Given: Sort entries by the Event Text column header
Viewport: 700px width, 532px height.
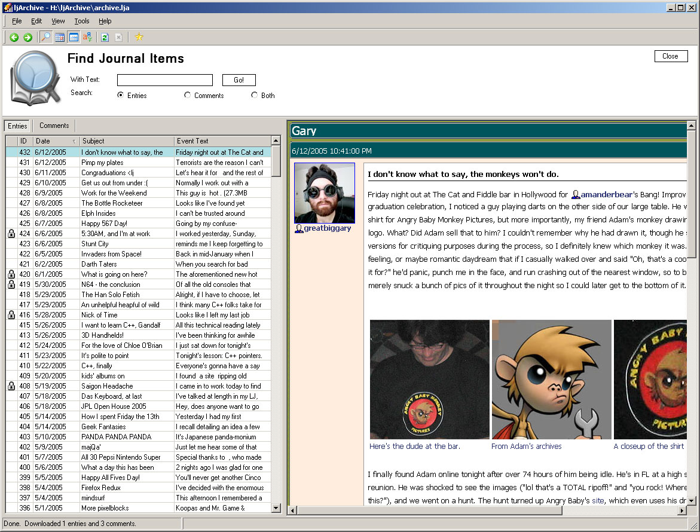Looking at the screenshot, I should pos(222,141).
